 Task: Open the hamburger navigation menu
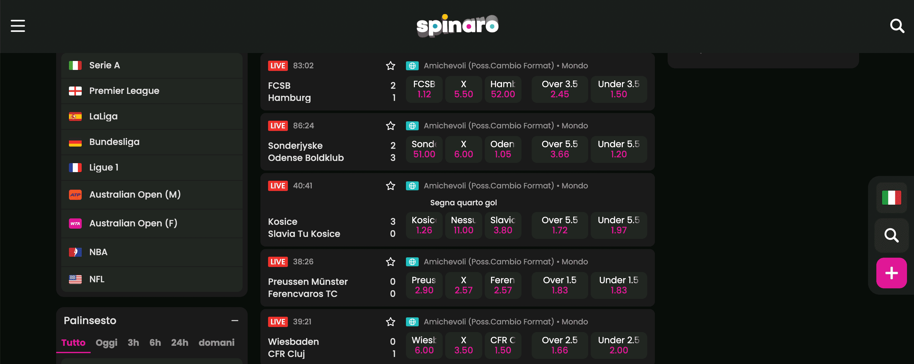(17, 26)
